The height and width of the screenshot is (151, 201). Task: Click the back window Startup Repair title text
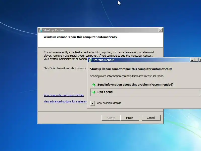(54, 30)
